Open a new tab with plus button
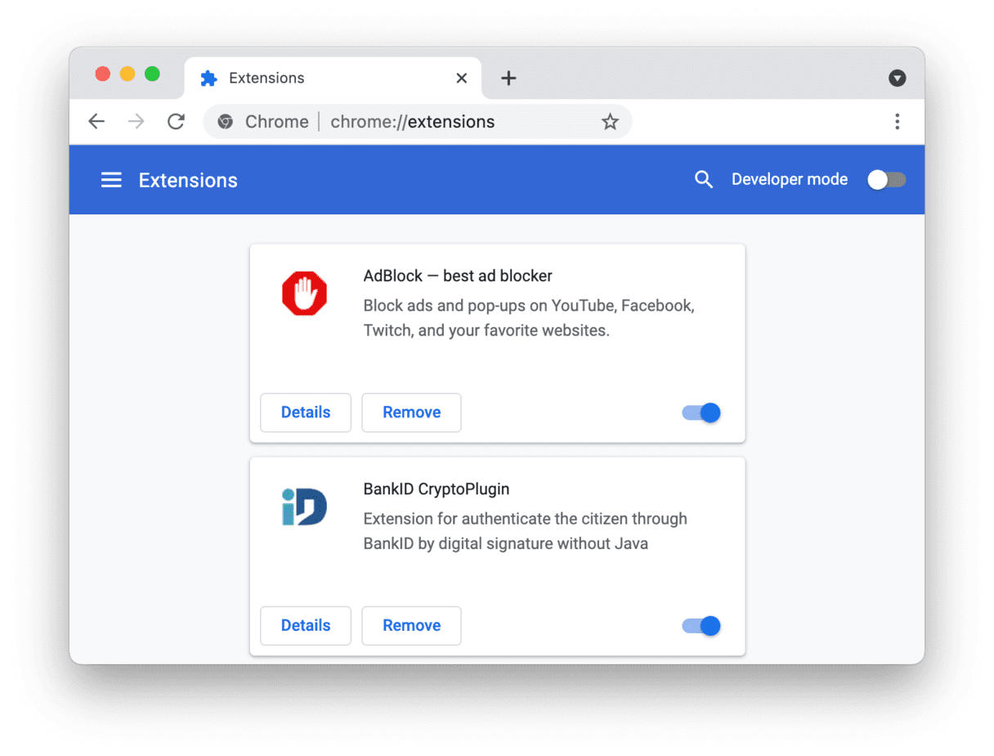994x756 pixels. click(x=508, y=78)
